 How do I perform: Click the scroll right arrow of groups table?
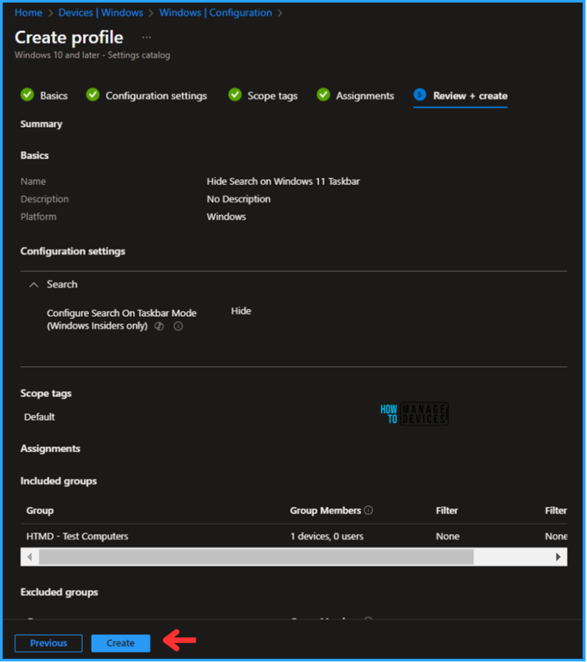pyautogui.click(x=558, y=557)
